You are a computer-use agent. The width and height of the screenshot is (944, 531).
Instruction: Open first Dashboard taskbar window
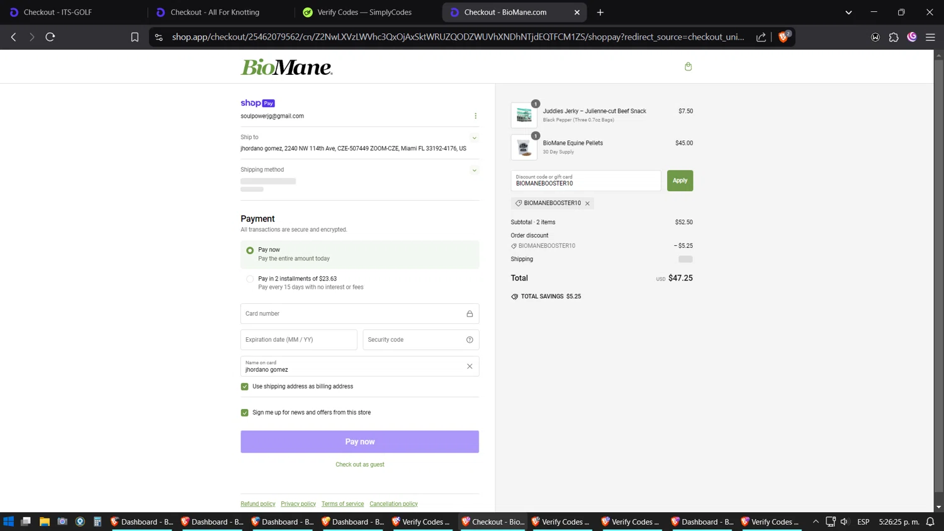pos(142,522)
